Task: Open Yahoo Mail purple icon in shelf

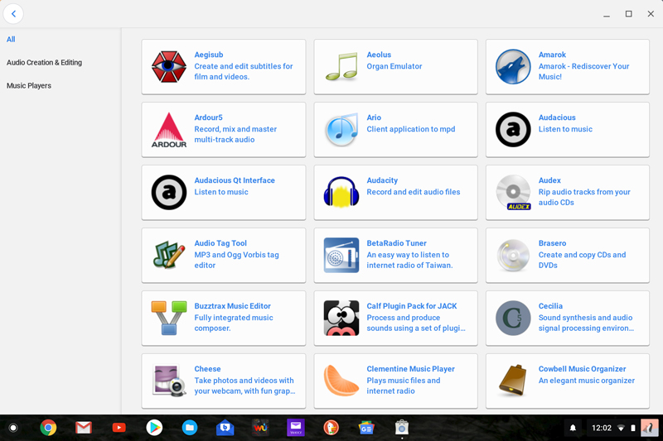Action: point(296,428)
